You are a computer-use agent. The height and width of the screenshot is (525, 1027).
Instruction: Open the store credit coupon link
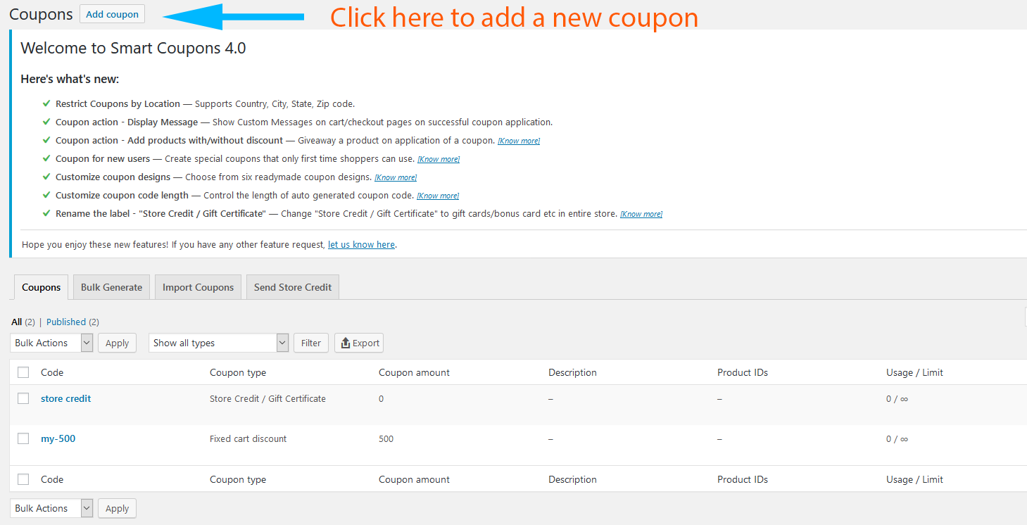click(x=66, y=398)
